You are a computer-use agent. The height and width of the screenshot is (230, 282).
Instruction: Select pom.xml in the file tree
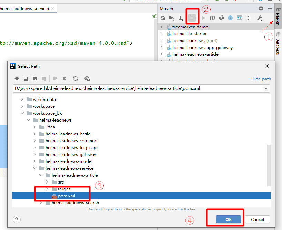[x=66, y=196]
